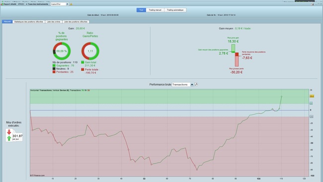Click the yellow 20.6 price label on the axis
The height and width of the screenshot is (182, 323).
pyautogui.click(x=312, y=96)
